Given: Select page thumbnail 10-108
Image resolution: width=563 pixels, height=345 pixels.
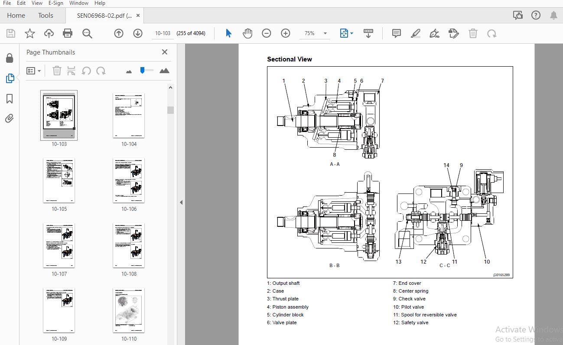Looking at the screenshot, I should pos(129,245).
